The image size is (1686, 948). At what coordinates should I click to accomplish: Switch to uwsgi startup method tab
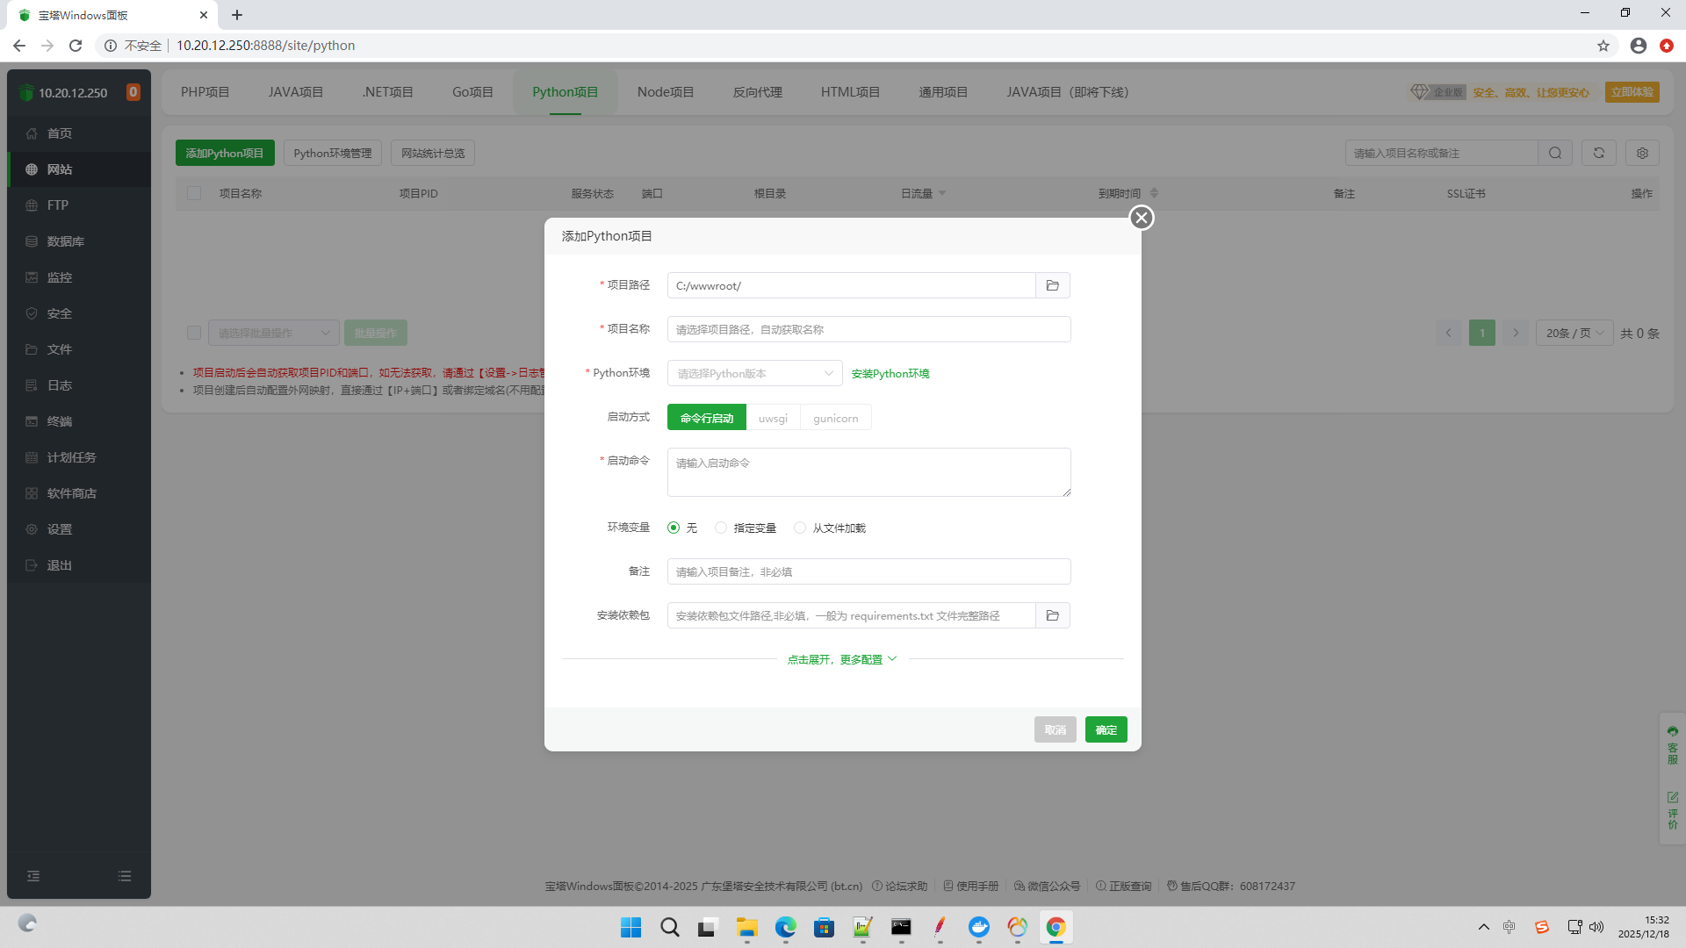tap(773, 418)
